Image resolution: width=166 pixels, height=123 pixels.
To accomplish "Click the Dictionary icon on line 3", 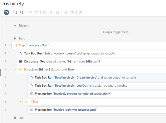I will coord(20,61).
